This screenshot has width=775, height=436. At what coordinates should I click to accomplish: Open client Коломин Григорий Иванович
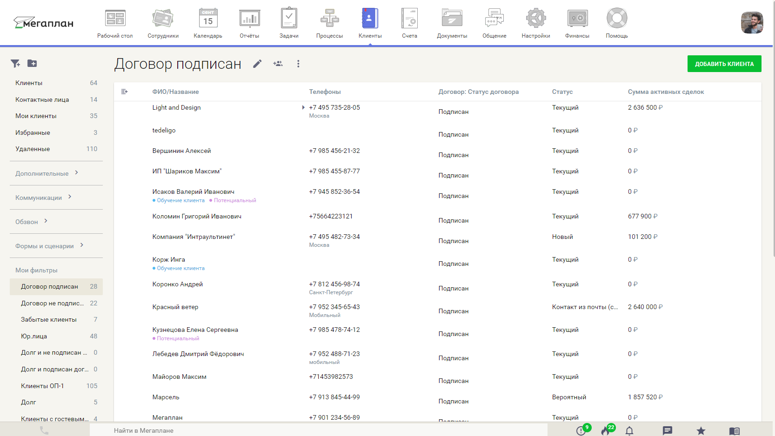click(x=197, y=217)
